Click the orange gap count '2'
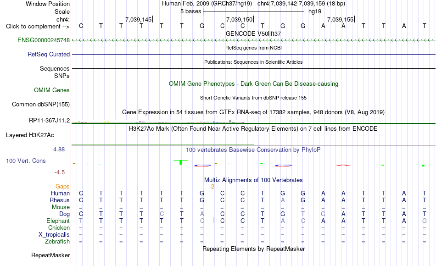This screenshot has width=436, height=266. pos(212,187)
